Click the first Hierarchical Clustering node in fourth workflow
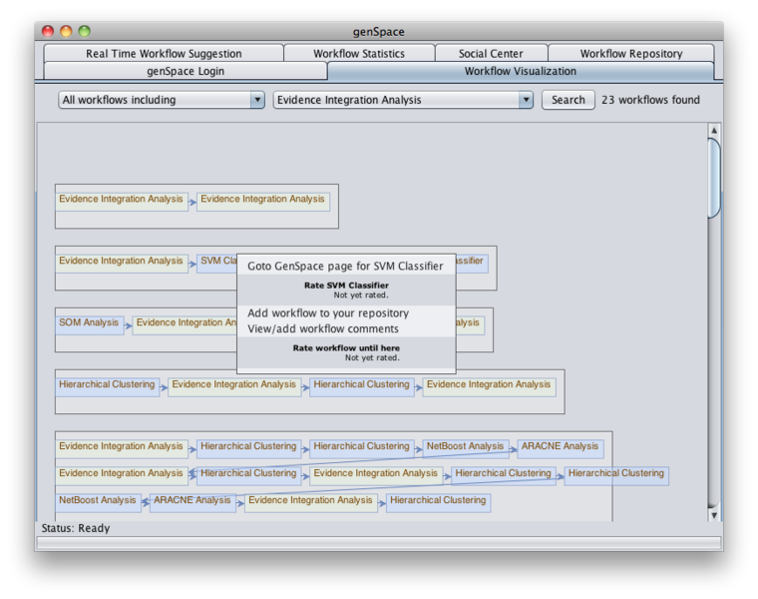 pyautogui.click(x=107, y=385)
